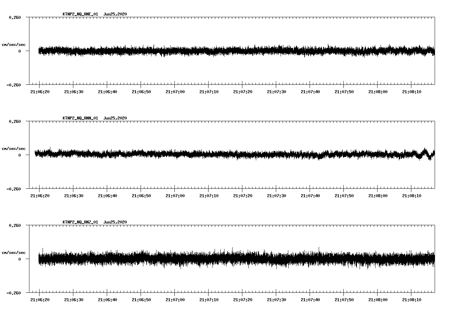This screenshot has width=459, height=312.
Task: Click the 21:06:30 time label under HNE plot
Action: [74, 92]
